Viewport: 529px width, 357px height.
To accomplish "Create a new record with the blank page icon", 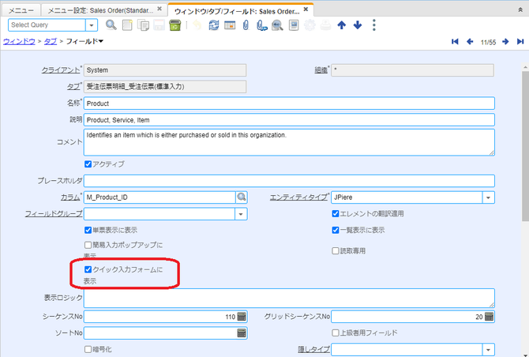I will pos(127,25).
